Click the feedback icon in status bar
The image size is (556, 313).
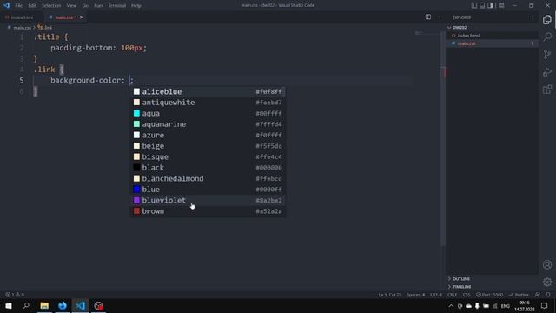pos(538,295)
